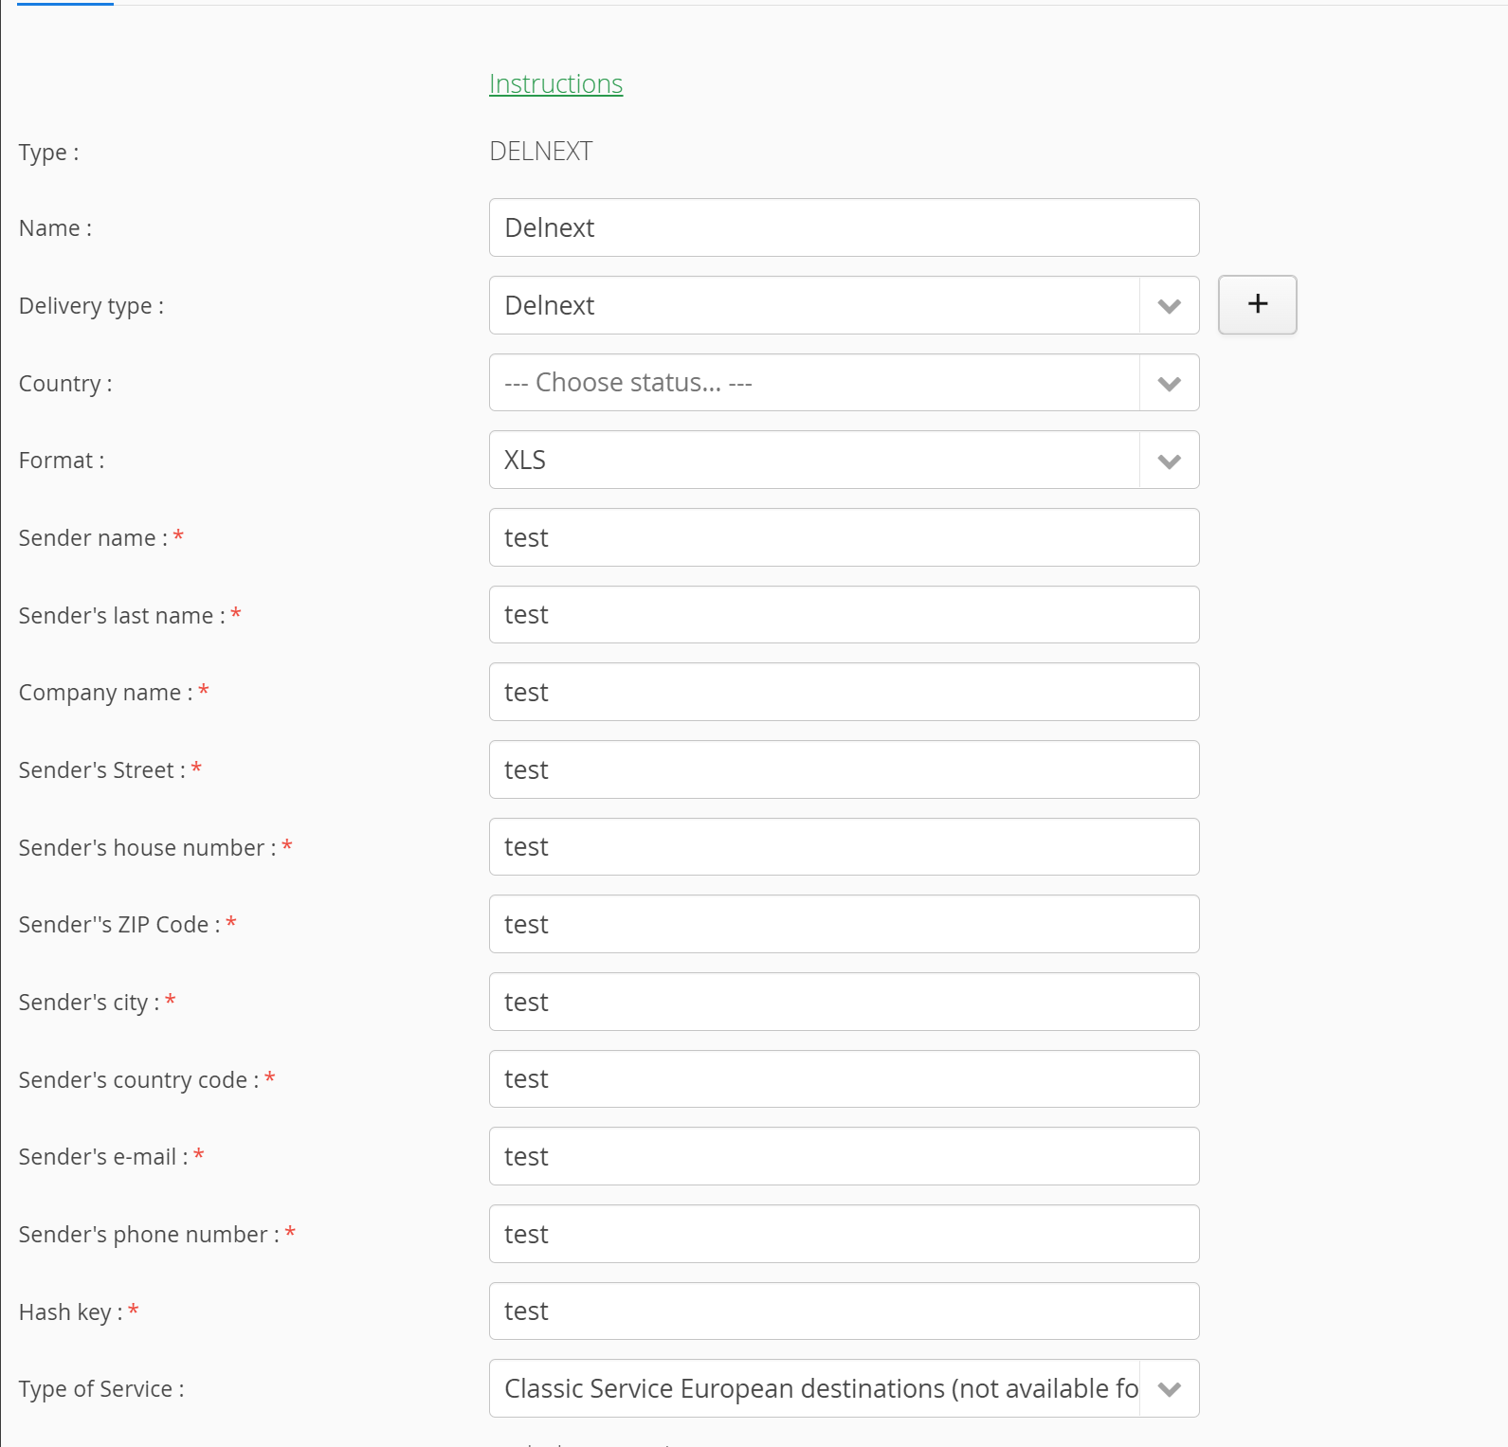Open the Country dropdown showing Choose status
This screenshot has height=1447, width=1508.
tap(844, 383)
